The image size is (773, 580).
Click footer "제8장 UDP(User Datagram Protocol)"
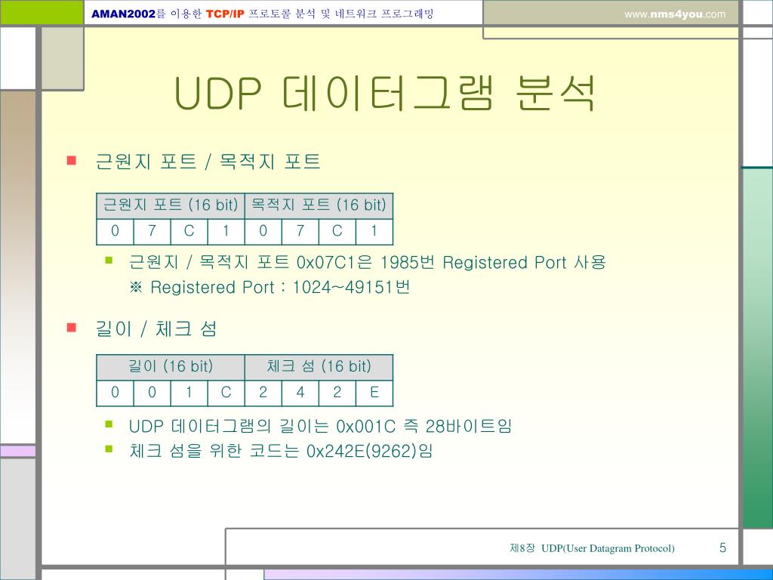tap(592, 548)
